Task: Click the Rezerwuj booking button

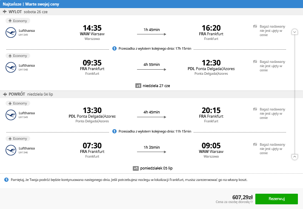Action: point(277,199)
